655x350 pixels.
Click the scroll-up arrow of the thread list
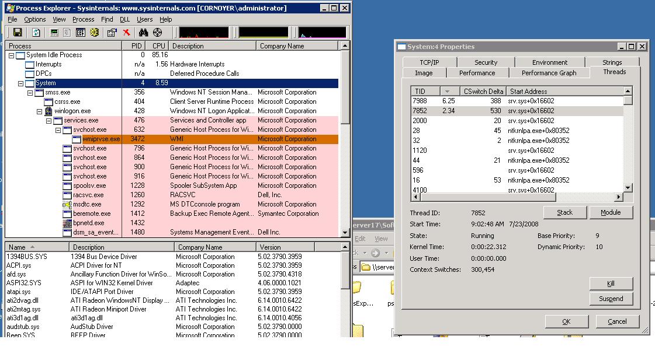[x=628, y=91]
